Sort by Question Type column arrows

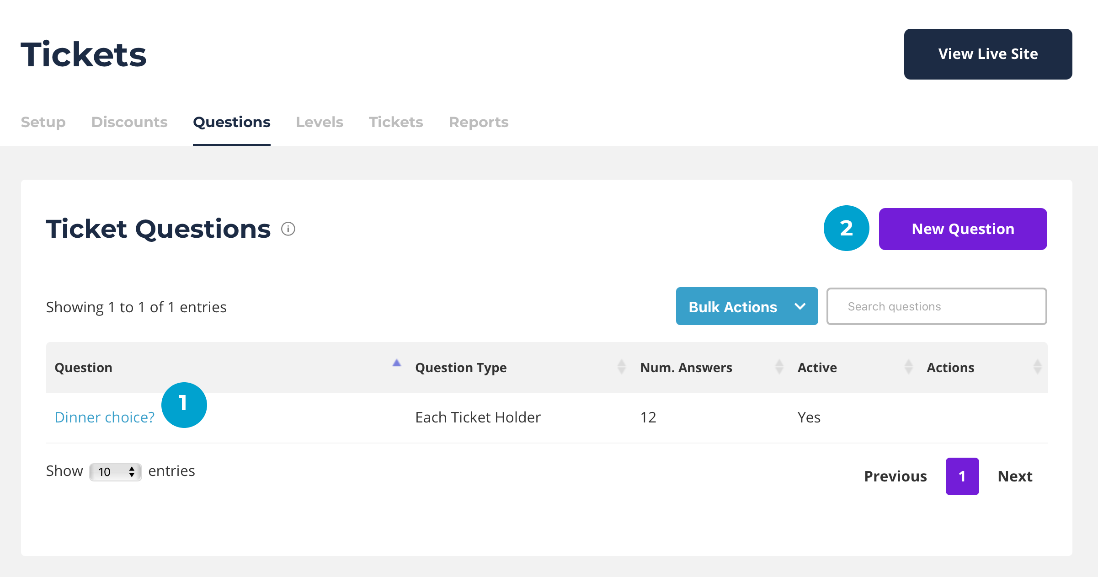pos(621,367)
